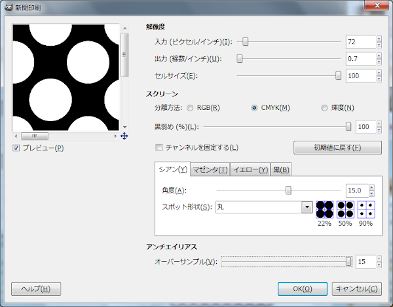The image size is (393, 307).
Task: Click the セルサイズ slider handle
Action: point(339,76)
